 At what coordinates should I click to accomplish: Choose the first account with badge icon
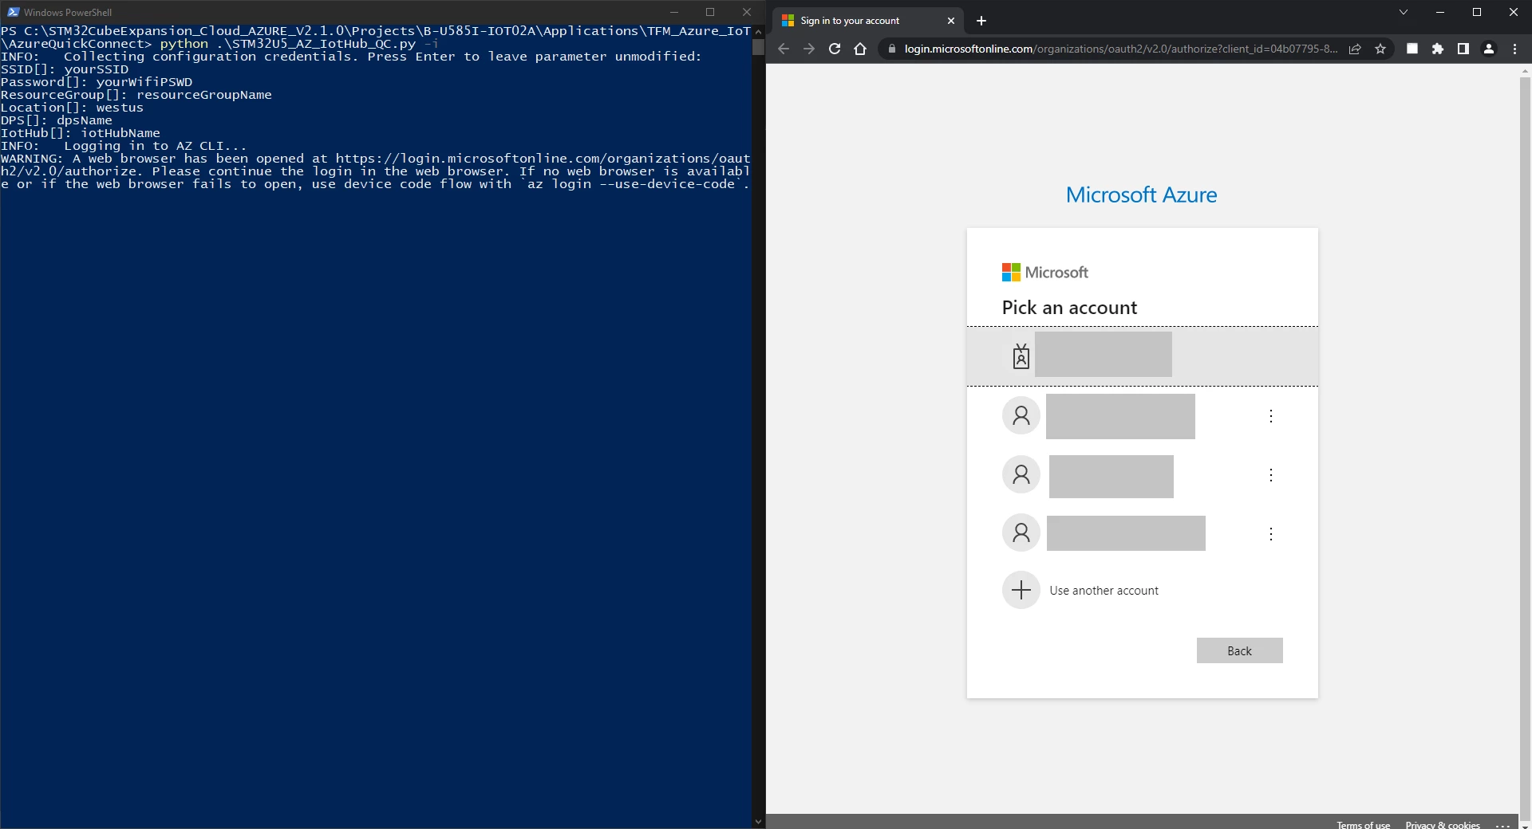1143,356
